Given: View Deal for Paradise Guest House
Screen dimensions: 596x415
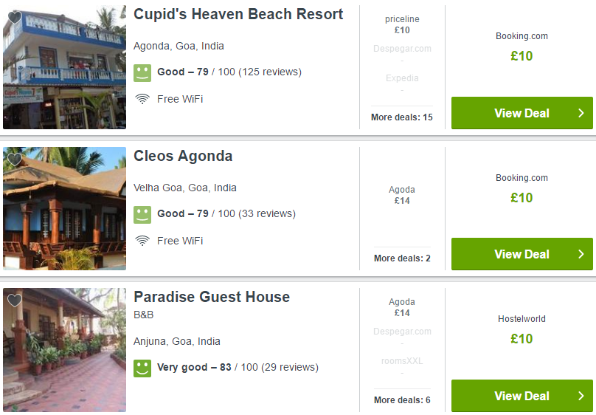Looking at the screenshot, I should click(522, 396).
